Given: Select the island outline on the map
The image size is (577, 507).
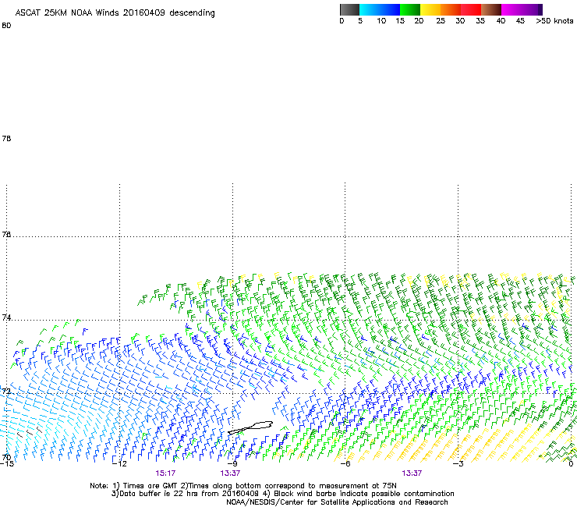Looking at the screenshot, I should click(250, 427).
